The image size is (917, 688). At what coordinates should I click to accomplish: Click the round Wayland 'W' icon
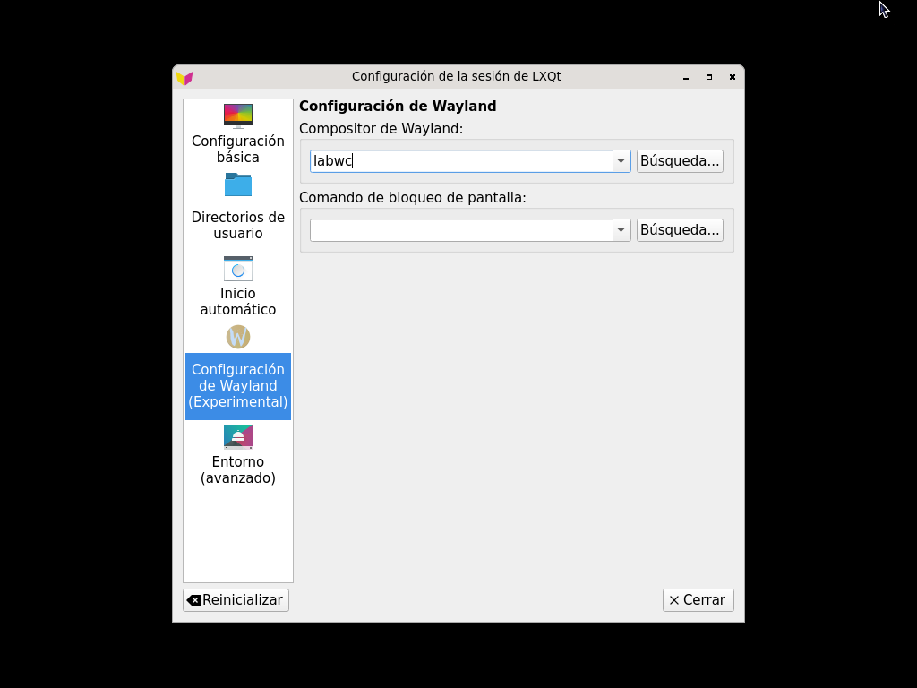click(237, 337)
